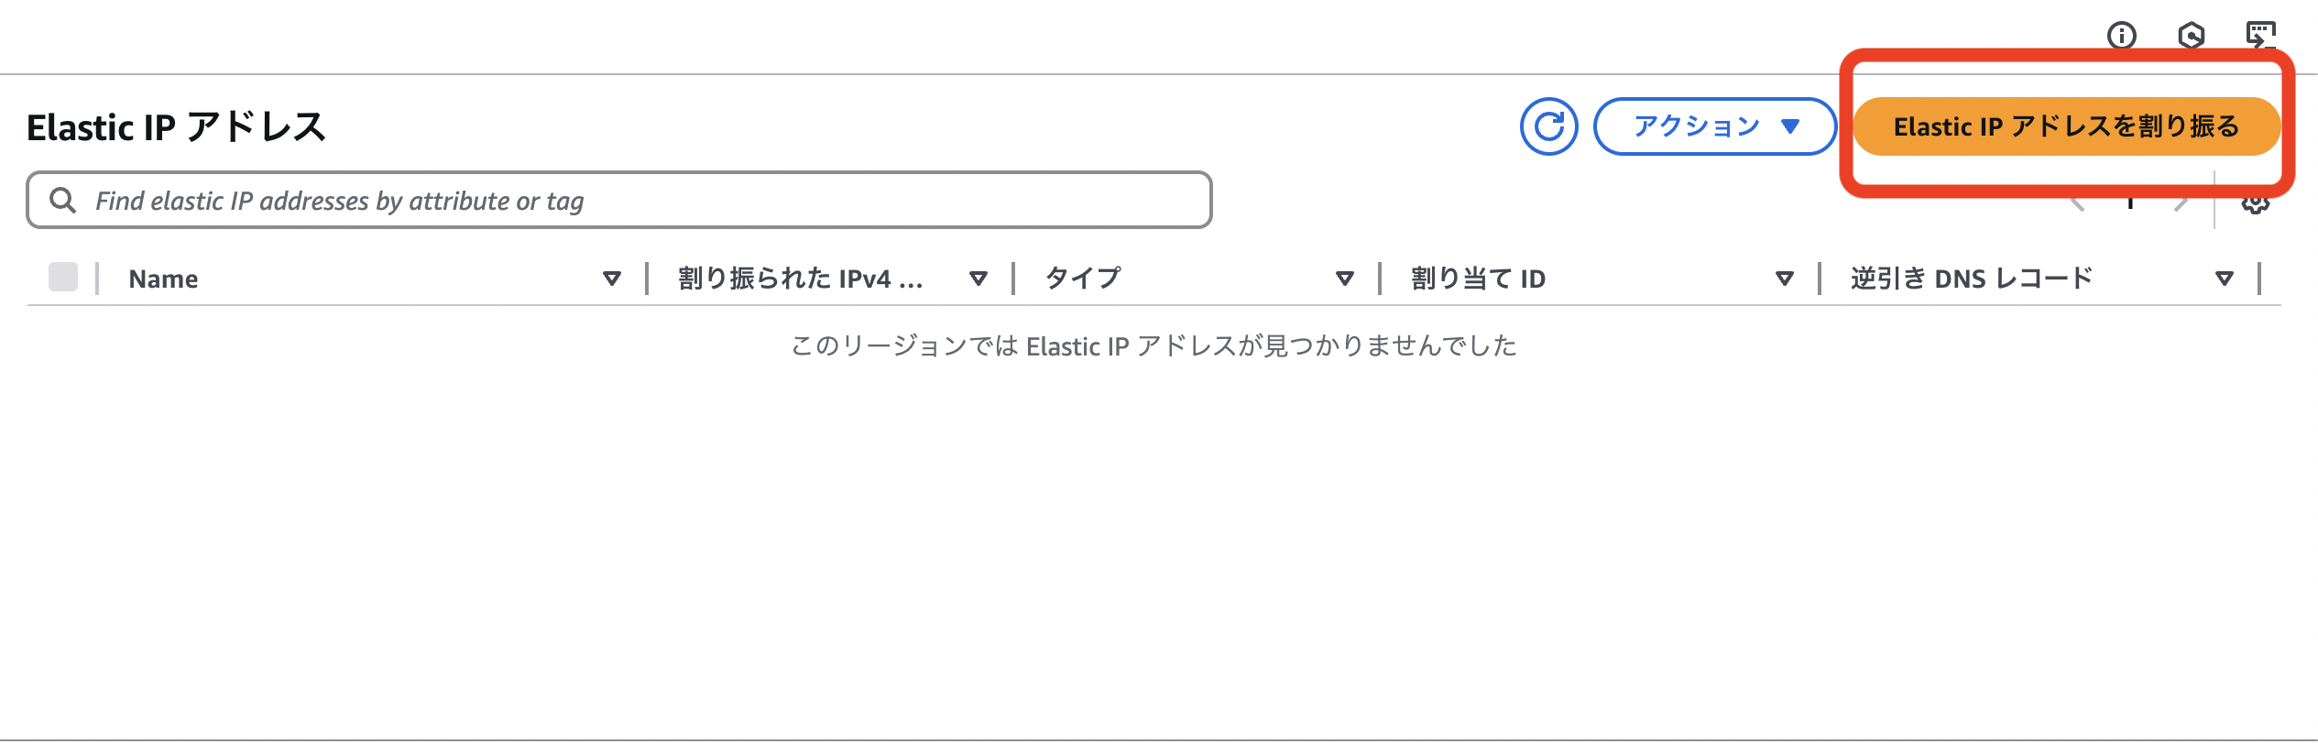Open the 逆引き DNS レコード filter
The height and width of the screenshot is (744, 2318).
coord(2223,277)
